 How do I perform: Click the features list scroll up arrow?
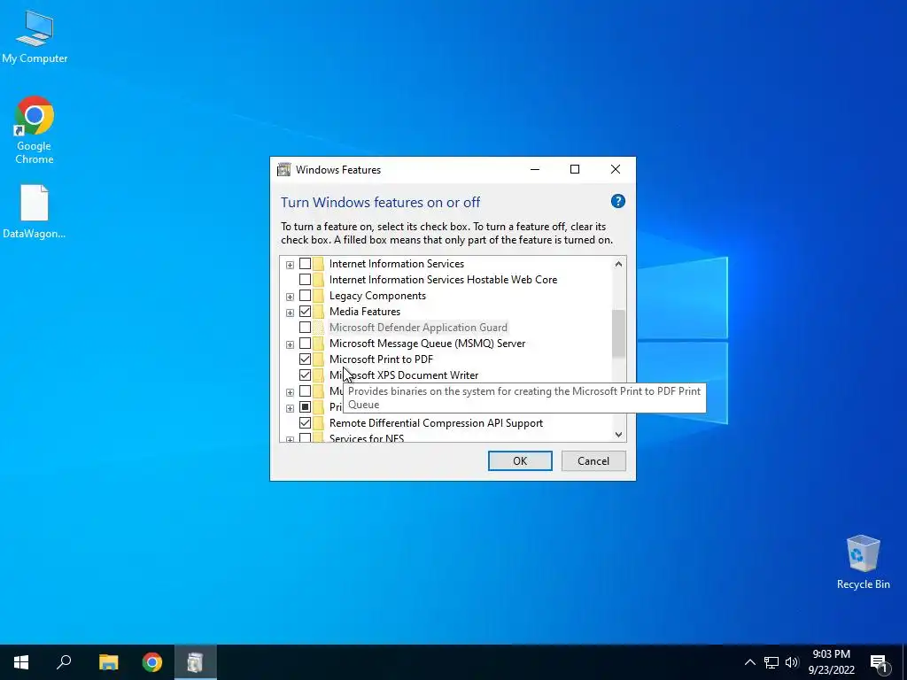(618, 264)
